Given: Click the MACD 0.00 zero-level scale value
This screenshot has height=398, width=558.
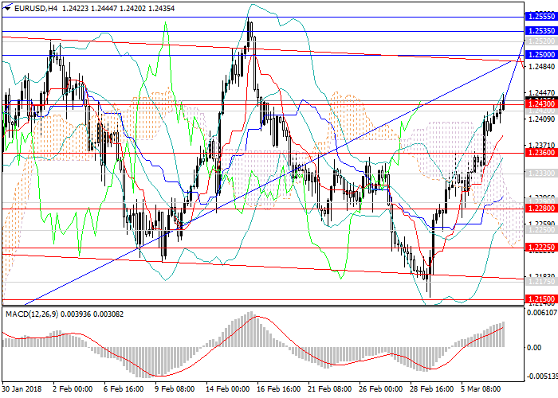Looking at the screenshot, I should point(534,348).
